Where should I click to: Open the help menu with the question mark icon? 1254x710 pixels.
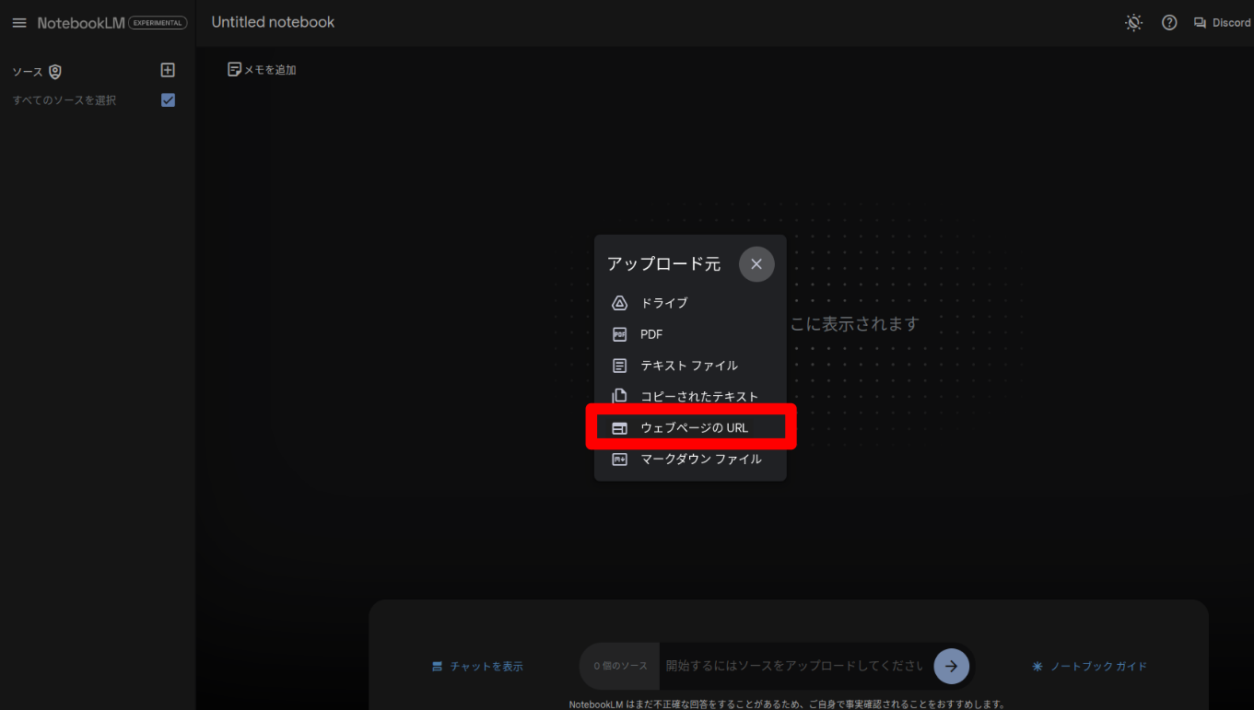click(1169, 22)
